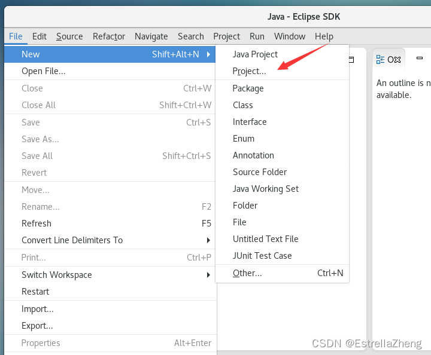Expand the New submenu entry

pos(110,54)
